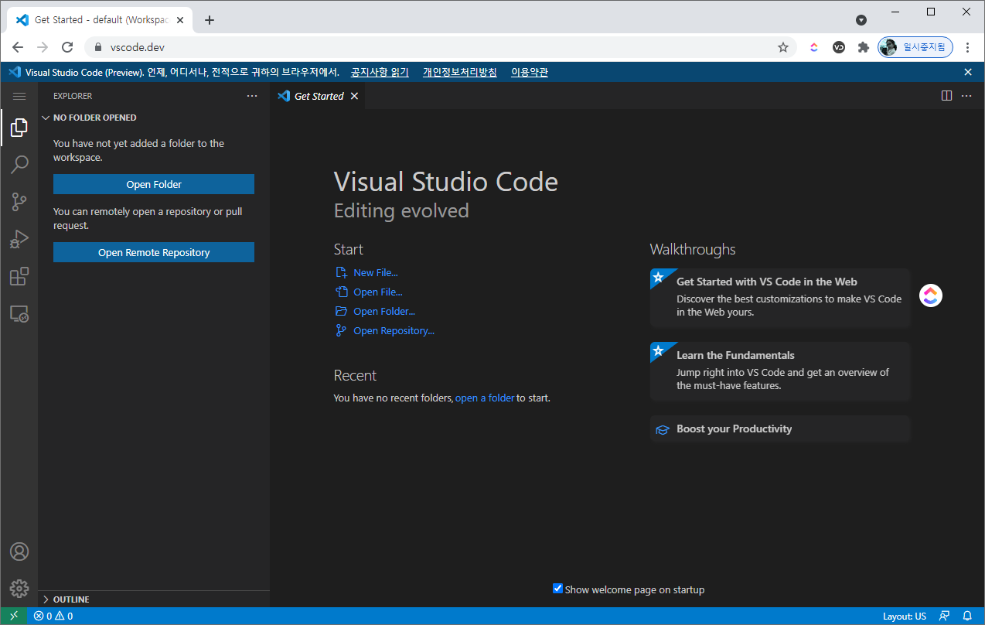
Task: Open the 개인정보처리방침 banner link
Action: pos(460,72)
